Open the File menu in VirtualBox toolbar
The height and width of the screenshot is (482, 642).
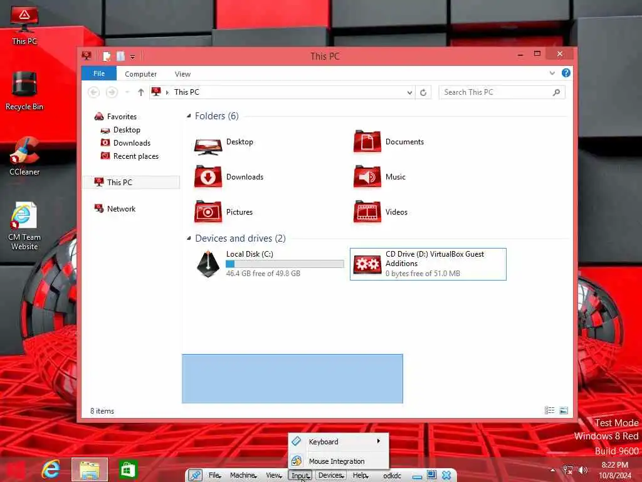pyautogui.click(x=215, y=476)
